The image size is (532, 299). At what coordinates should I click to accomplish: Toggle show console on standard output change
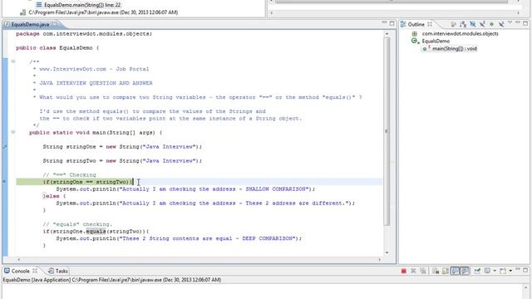tap(455, 271)
